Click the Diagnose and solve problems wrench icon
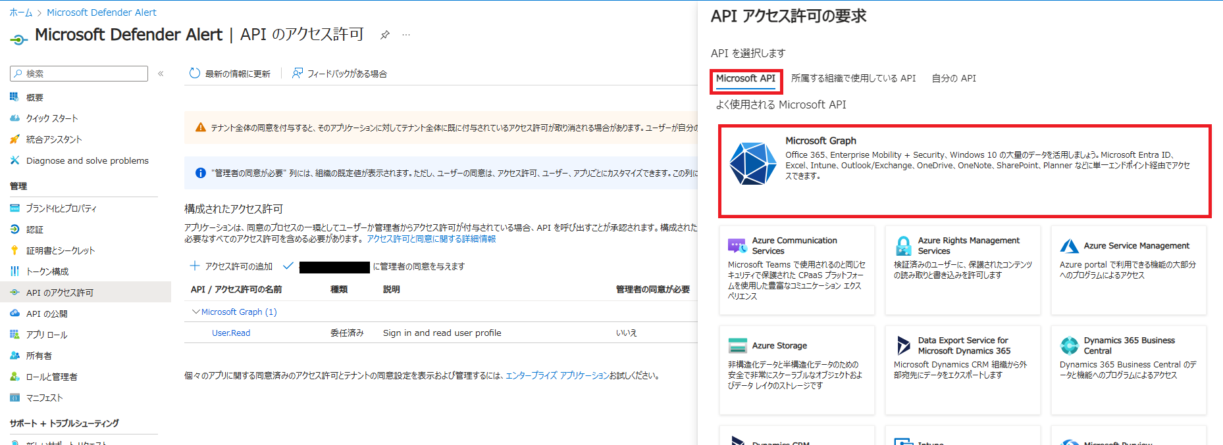The width and height of the screenshot is (1223, 445). 14,160
